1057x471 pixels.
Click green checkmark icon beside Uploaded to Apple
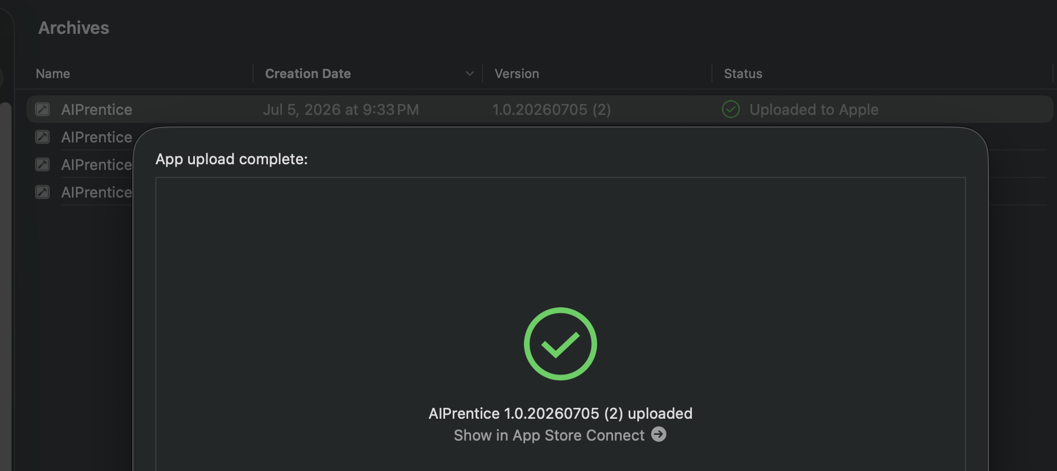click(730, 109)
